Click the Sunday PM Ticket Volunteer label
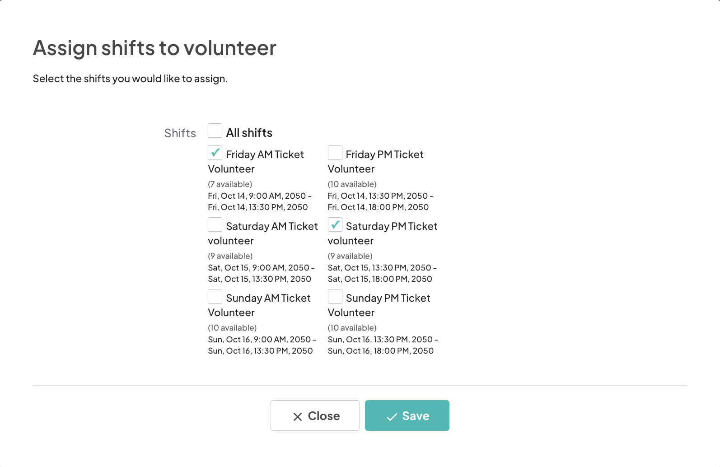 click(388, 299)
